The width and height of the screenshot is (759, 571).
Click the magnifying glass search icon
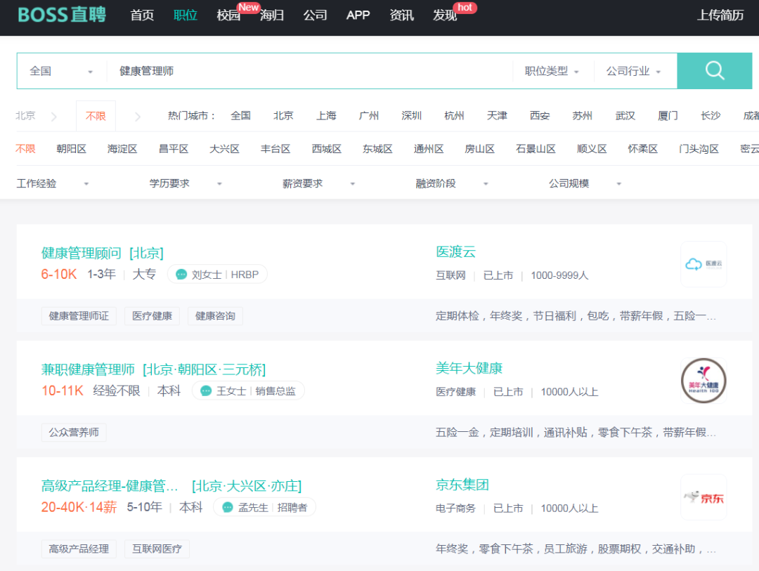pyautogui.click(x=714, y=70)
